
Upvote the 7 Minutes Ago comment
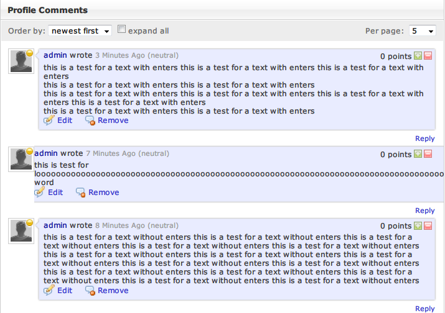(x=418, y=154)
